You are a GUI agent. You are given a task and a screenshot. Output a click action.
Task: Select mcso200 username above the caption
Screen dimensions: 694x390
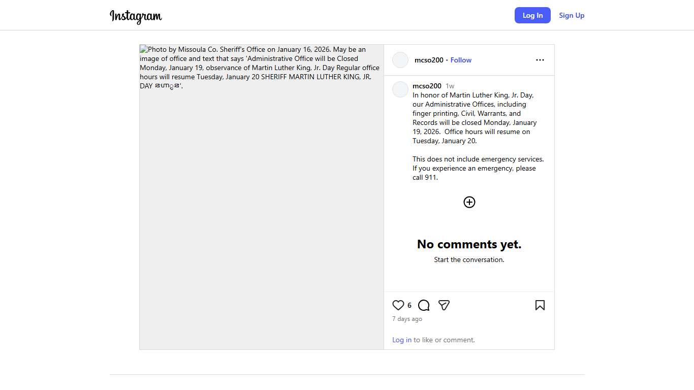point(427,86)
